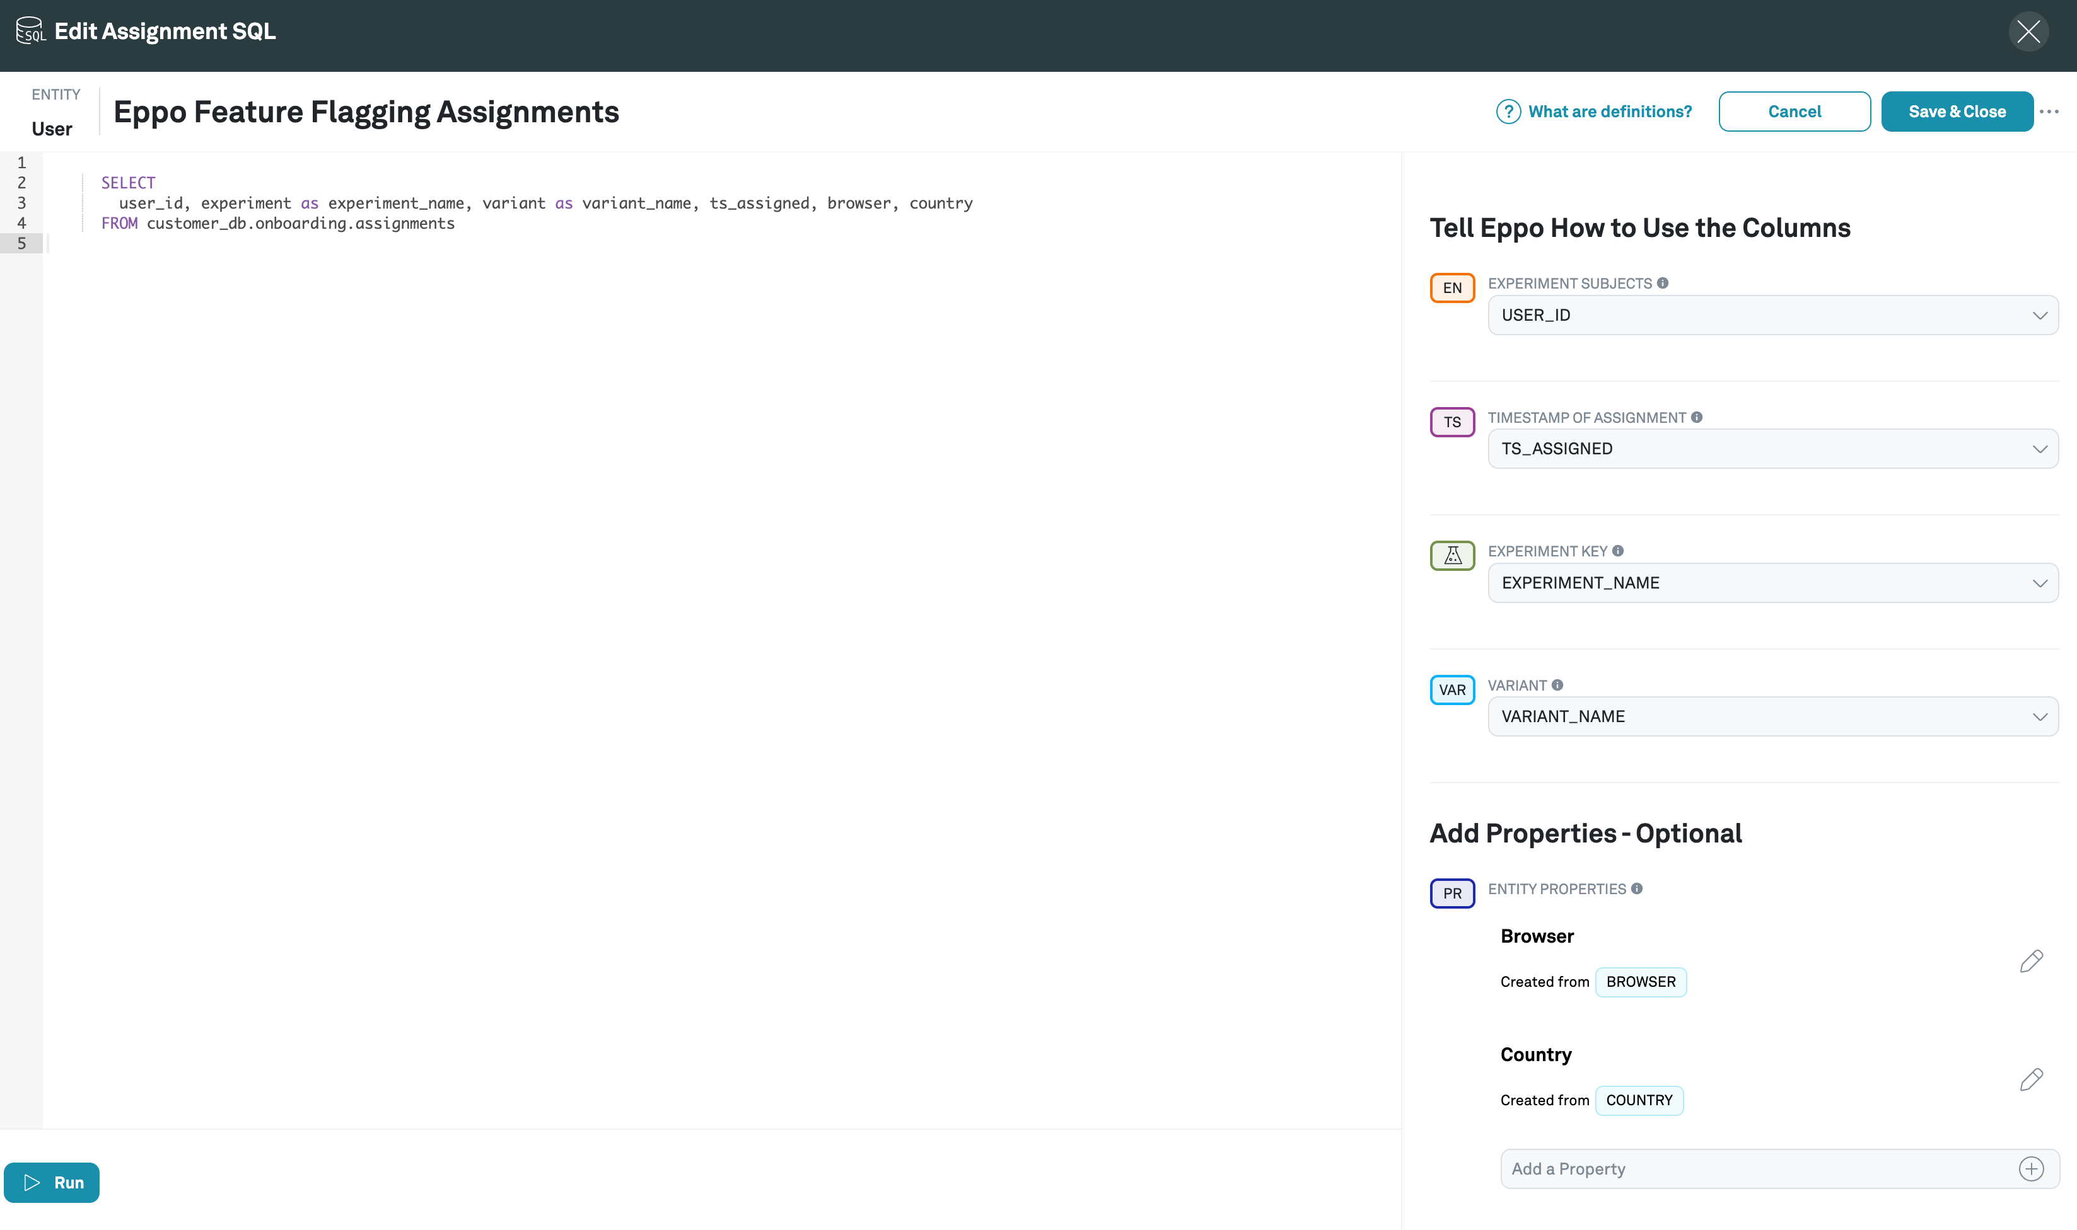Click the info icon beside Experiment Subjects
This screenshot has height=1230, width=2077.
coord(1663,284)
